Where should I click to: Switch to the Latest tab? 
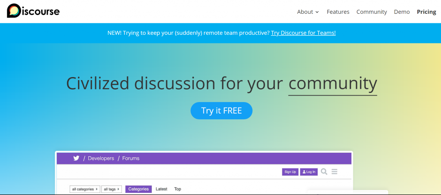click(161, 189)
